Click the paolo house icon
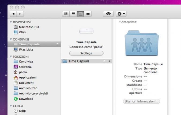Viewport: 181px width, 115px height. (x=16, y=72)
